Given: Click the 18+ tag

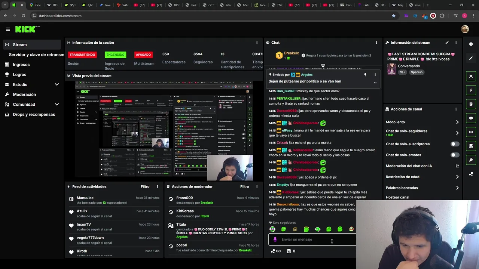Looking at the screenshot, I should [403, 72].
